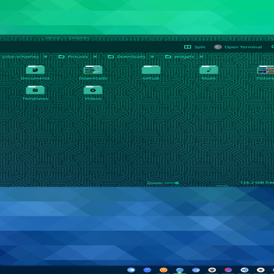This screenshot has height=274, width=274.
Task: Open the Templates folder
Action: pos(35,93)
